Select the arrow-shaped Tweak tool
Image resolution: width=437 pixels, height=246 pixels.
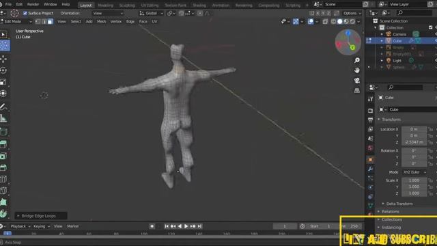3,34
